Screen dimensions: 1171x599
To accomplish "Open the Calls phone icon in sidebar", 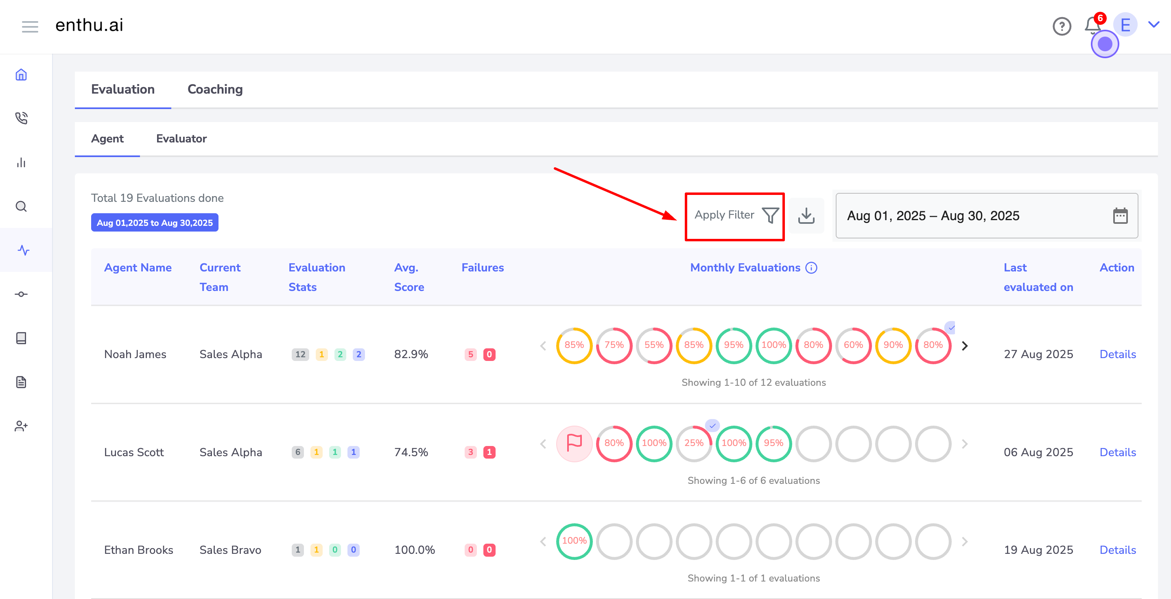I will pyautogui.click(x=21, y=118).
